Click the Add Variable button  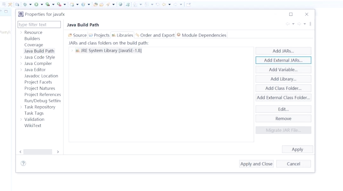point(283,70)
